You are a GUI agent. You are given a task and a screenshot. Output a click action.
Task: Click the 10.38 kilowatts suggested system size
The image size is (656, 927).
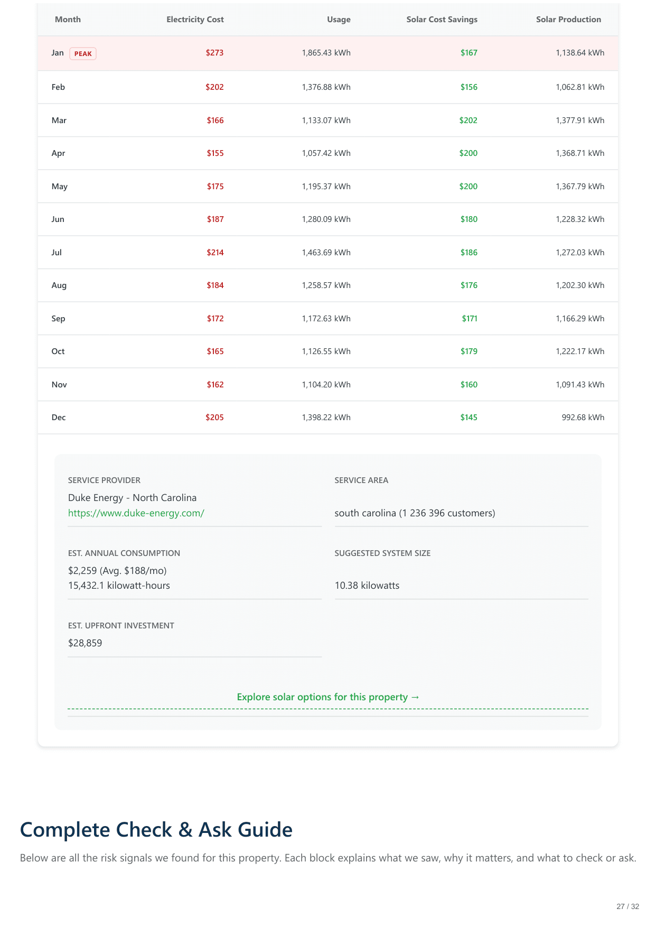(x=367, y=586)
